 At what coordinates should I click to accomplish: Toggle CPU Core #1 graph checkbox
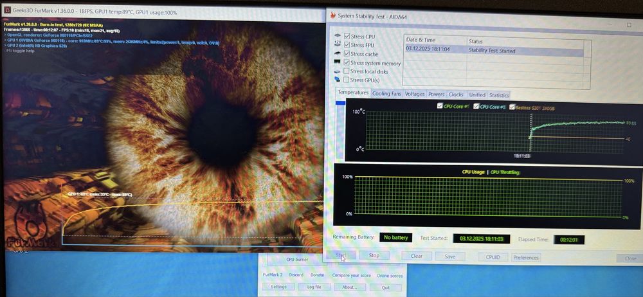(x=440, y=106)
